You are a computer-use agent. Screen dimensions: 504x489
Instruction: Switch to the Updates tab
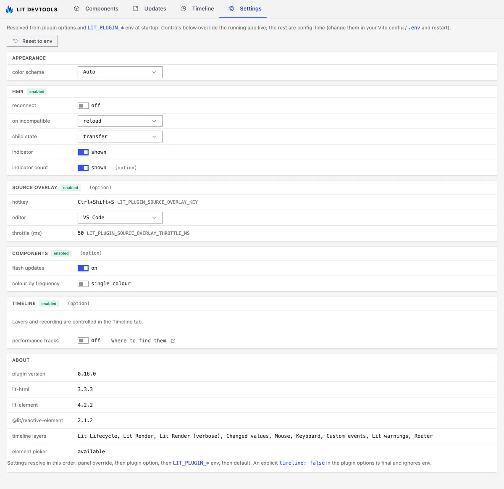tap(150, 8)
